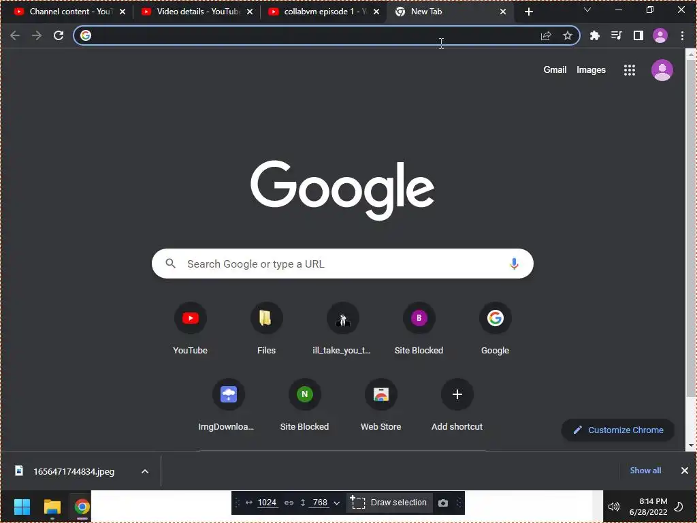Viewport: 697px width, 523px height.
Task: Open the Google shortcut tile
Action: click(496, 329)
